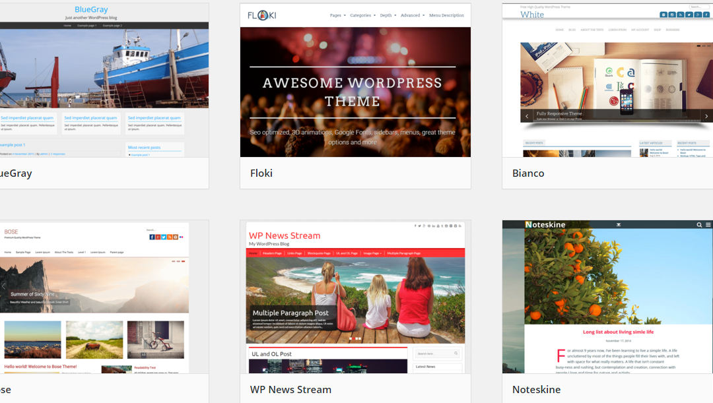Screen dimensions: 713x403
Task: Click 'Hello world! Welcome to Bose Theme!' text
Action: point(40,367)
